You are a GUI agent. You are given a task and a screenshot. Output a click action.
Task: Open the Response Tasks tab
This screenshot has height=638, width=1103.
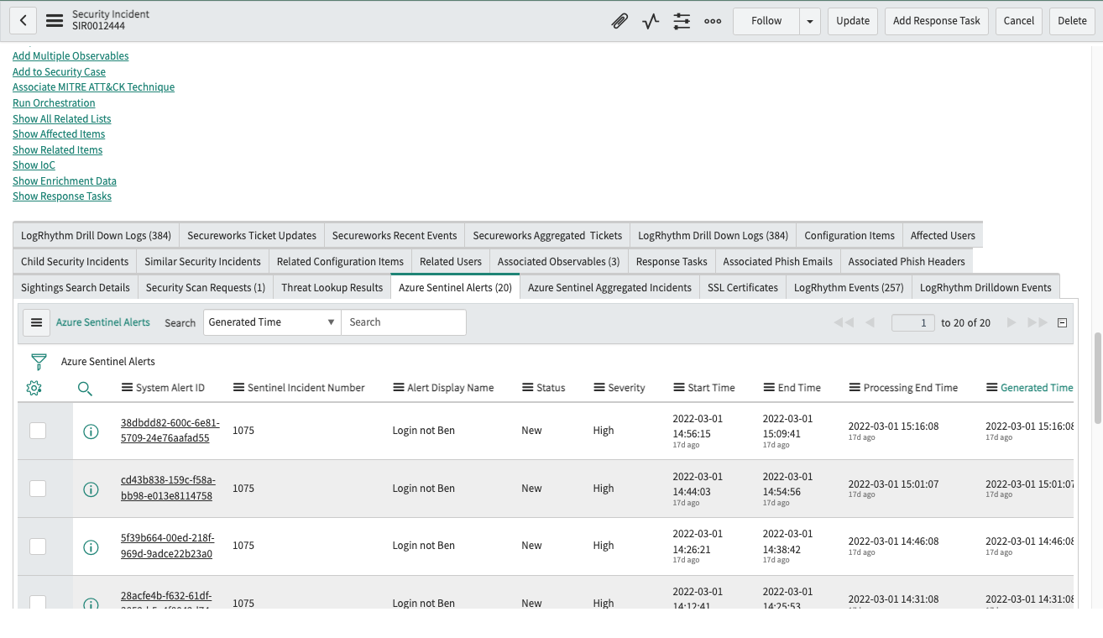(672, 261)
